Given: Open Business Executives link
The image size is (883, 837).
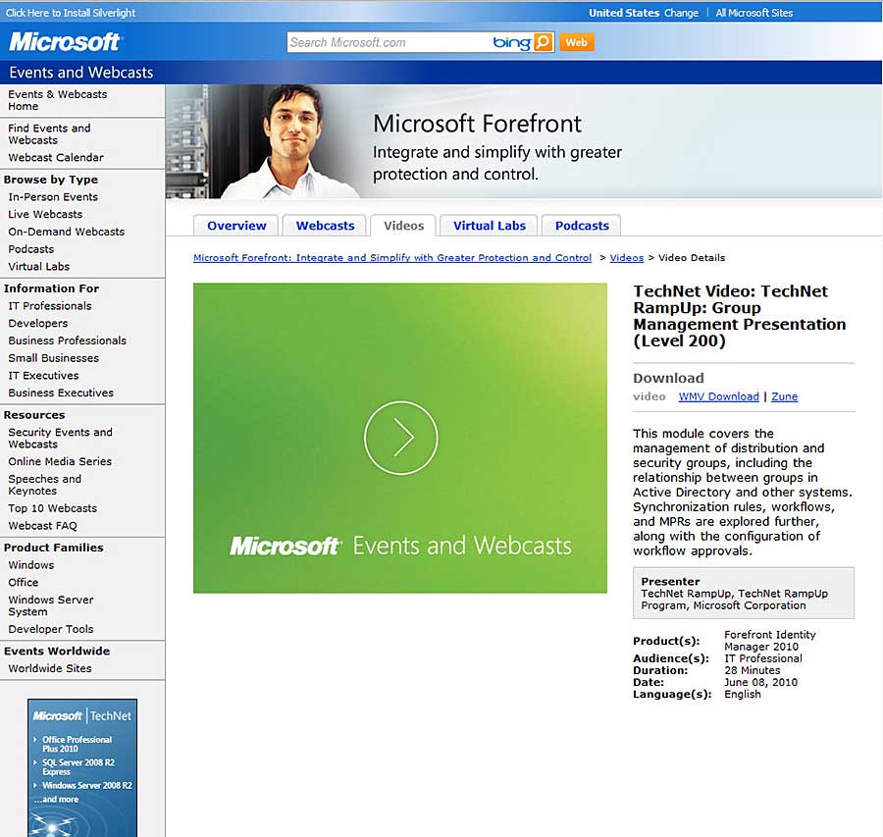Looking at the screenshot, I should pyautogui.click(x=61, y=393).
